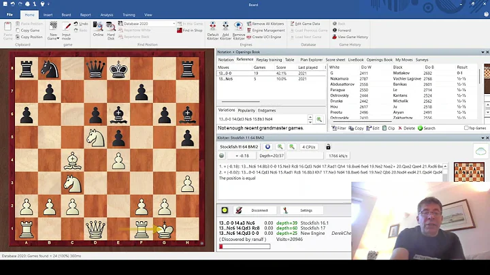Image resolution: width=490 pixels, height=275 pixels.
Task: Open the Database 2020 dropdown
Action: tap(174, 24)
